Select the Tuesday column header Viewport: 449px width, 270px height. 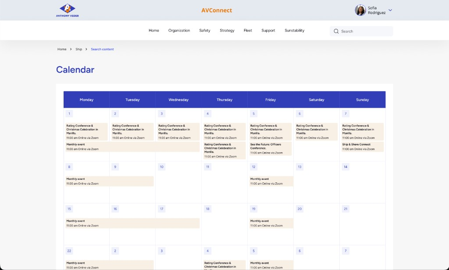pyautogui.click(x=132, y=100)
